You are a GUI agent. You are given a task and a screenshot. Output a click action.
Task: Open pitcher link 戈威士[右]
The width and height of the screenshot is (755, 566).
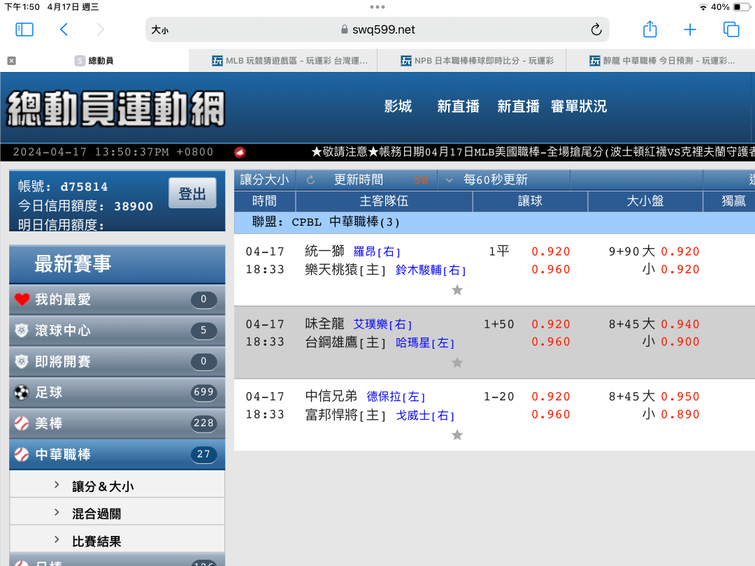point(425,415)
